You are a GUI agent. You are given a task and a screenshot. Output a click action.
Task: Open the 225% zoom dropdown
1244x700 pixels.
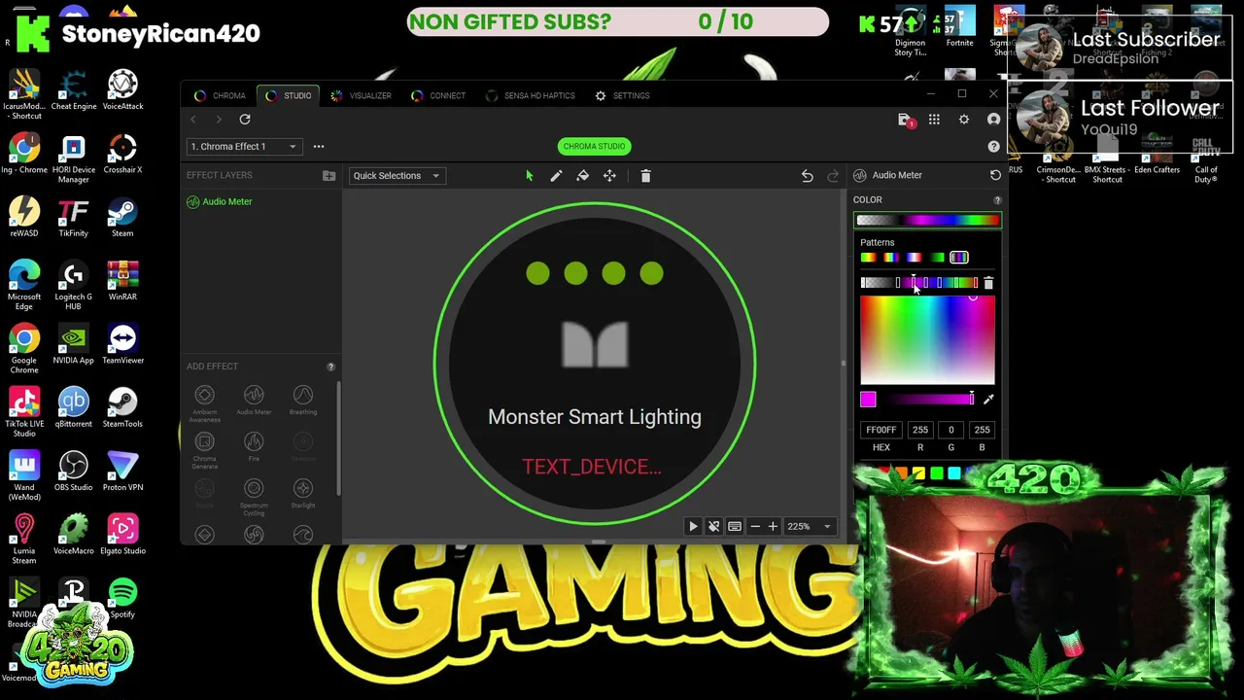tap(810, 526)
